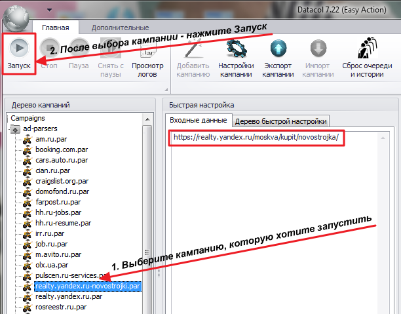Select domofond.ru.par campaign
The height and width of the screenshot is (314, 401).
coord(62,191)
